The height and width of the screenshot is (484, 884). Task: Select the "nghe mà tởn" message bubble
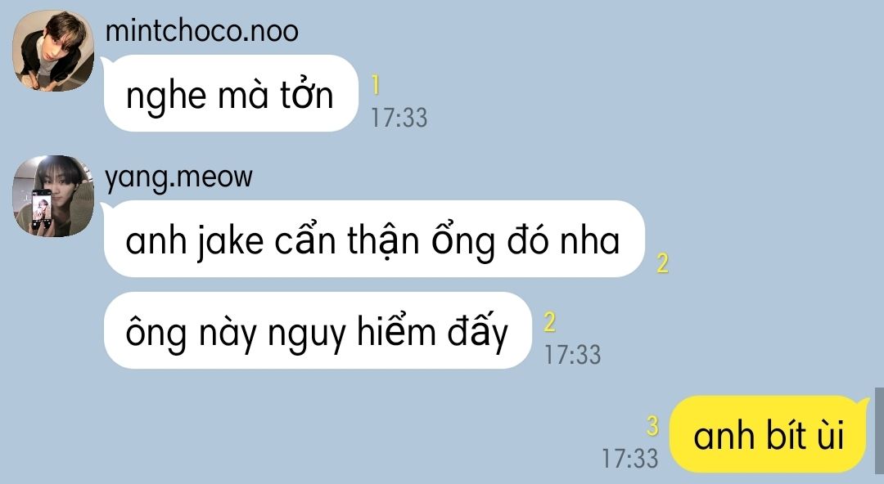point(231,93)
